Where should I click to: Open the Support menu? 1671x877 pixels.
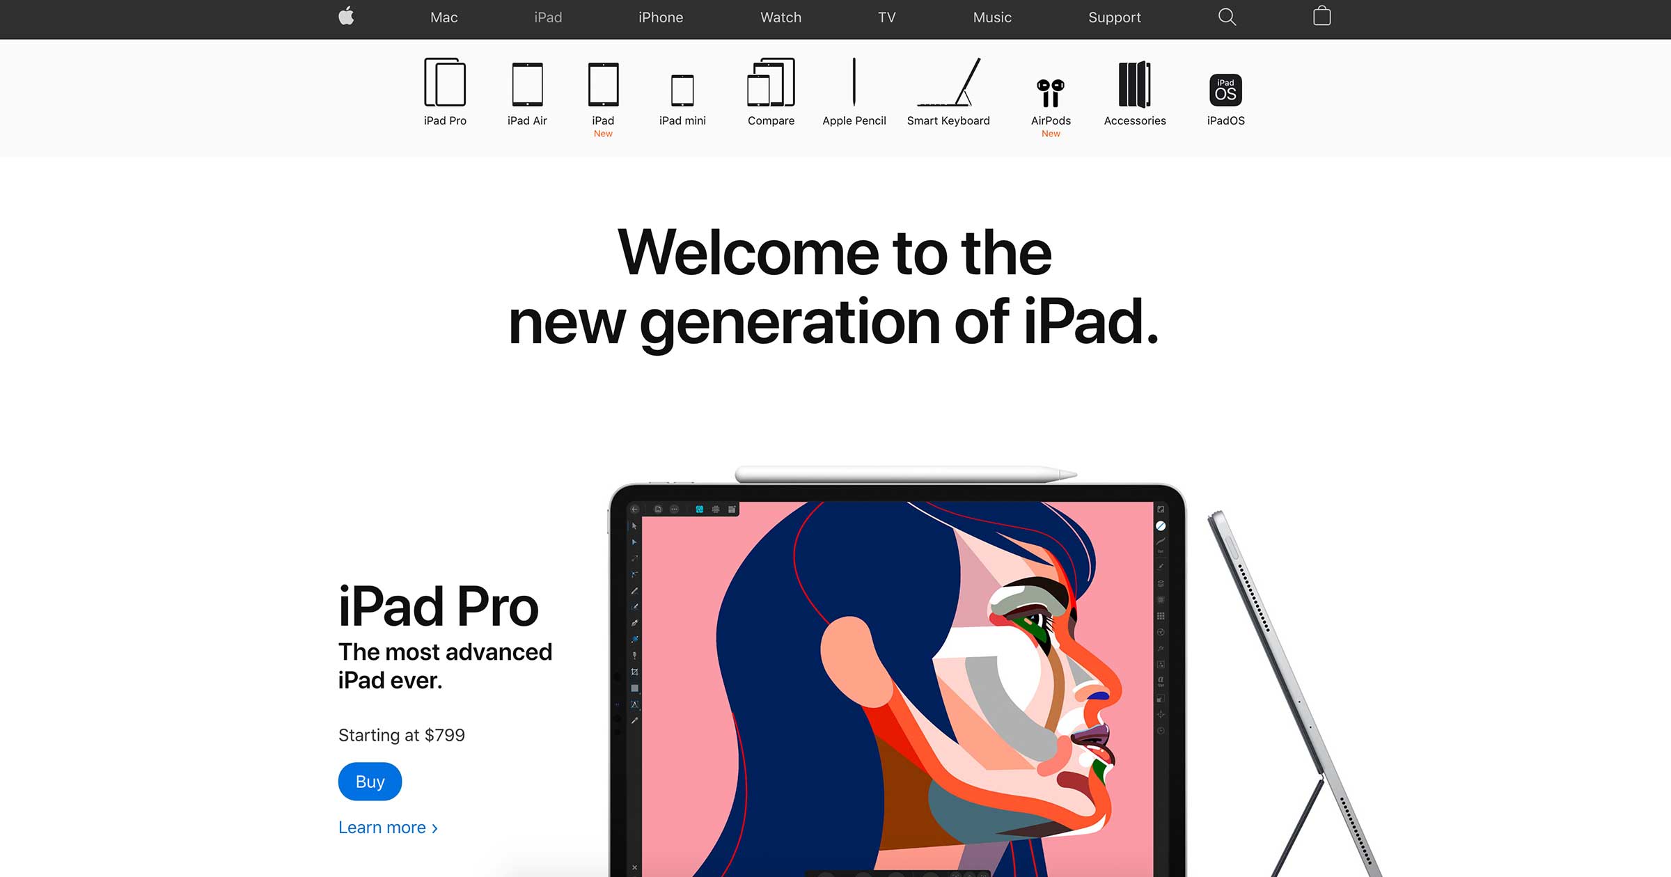(x=1115, y=17)
